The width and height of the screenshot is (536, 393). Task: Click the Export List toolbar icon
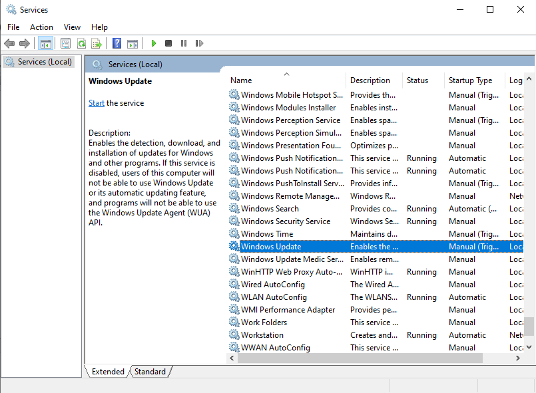pos(97,43)
